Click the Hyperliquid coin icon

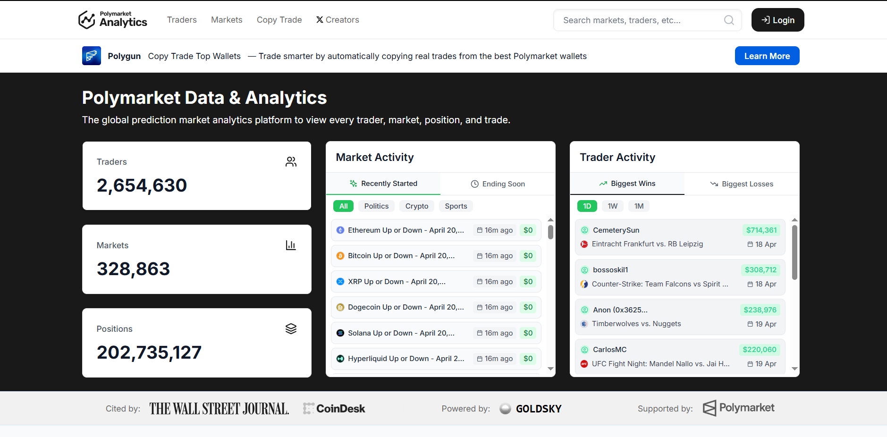pyautogui.click(x=340, y=359)
